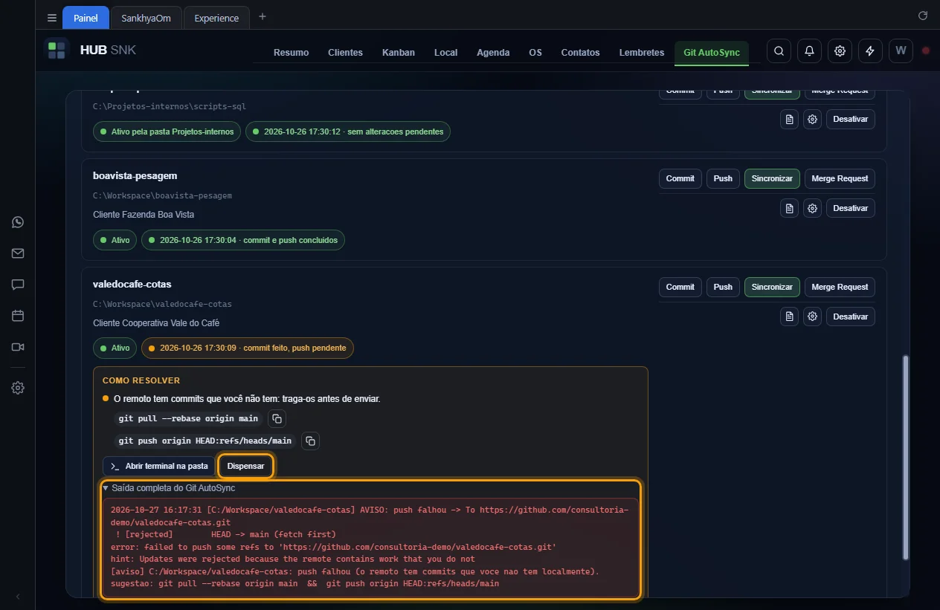Image resolution: width=940 pixels, height=610 pixels.
Task: Click the Ativo badge of boavista-pesagem
Action: click(115, 240)
